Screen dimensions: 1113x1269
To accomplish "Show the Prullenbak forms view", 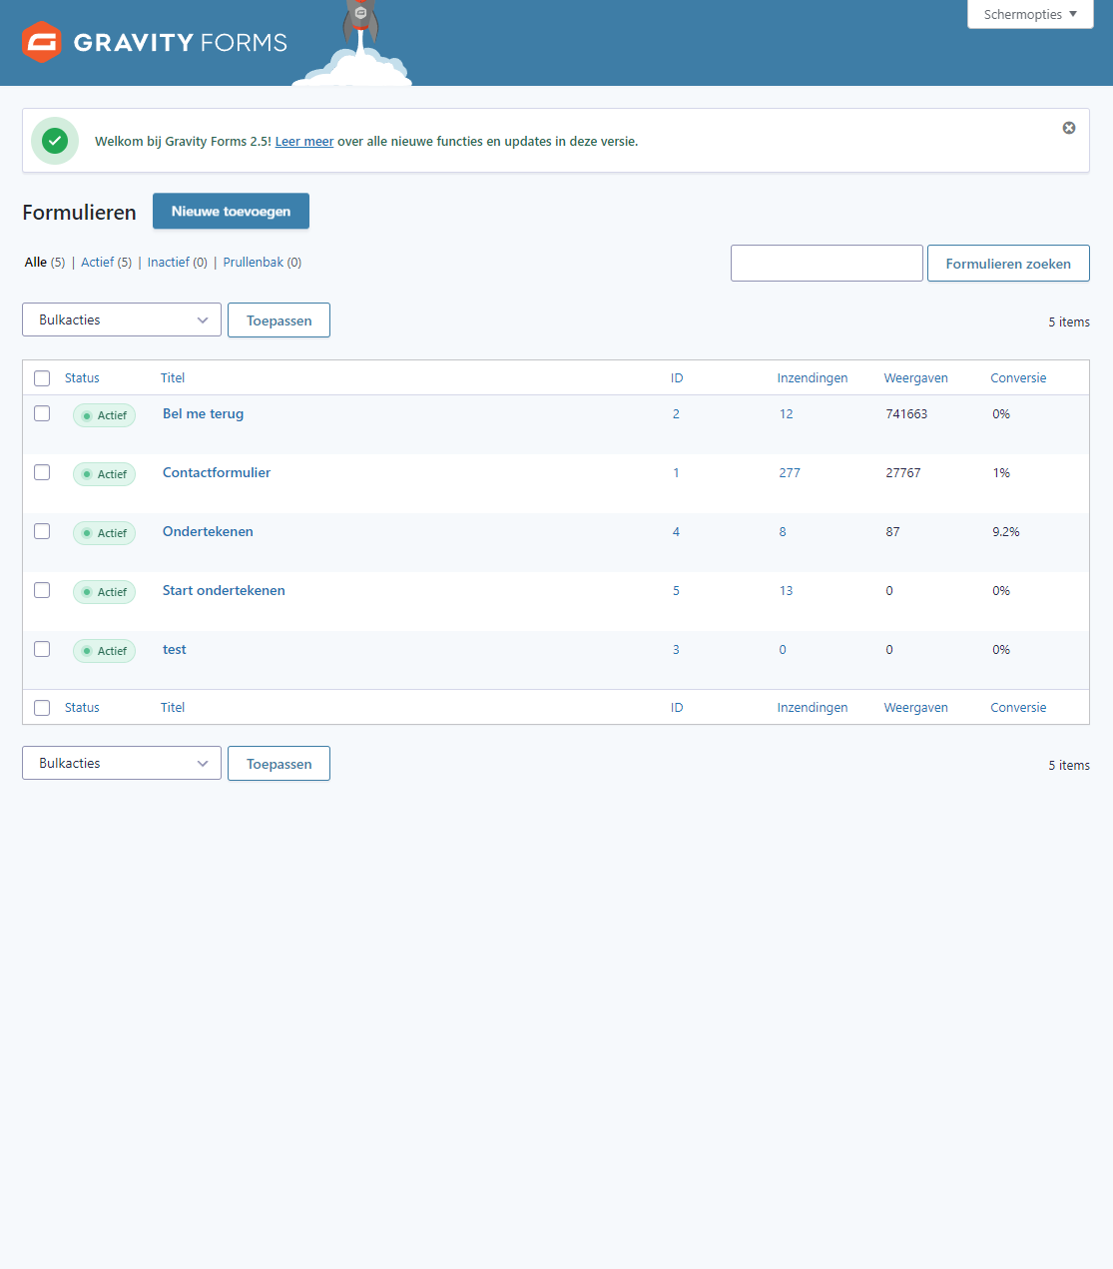I will (x=253, y=263).
